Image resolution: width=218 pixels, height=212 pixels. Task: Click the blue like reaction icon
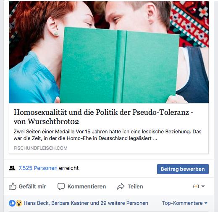(x=12, y=203)
